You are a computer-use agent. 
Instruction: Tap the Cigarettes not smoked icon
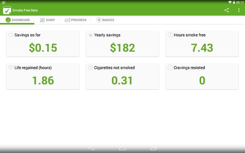pyautogui.click(x=90, y=68)
